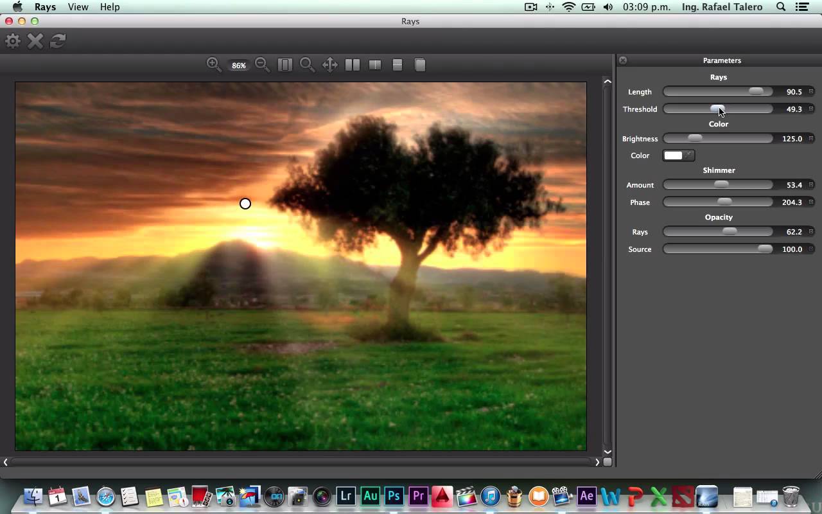Click the Brightness slider track
The width and height of the screenshot is (822, 514).
718,139
